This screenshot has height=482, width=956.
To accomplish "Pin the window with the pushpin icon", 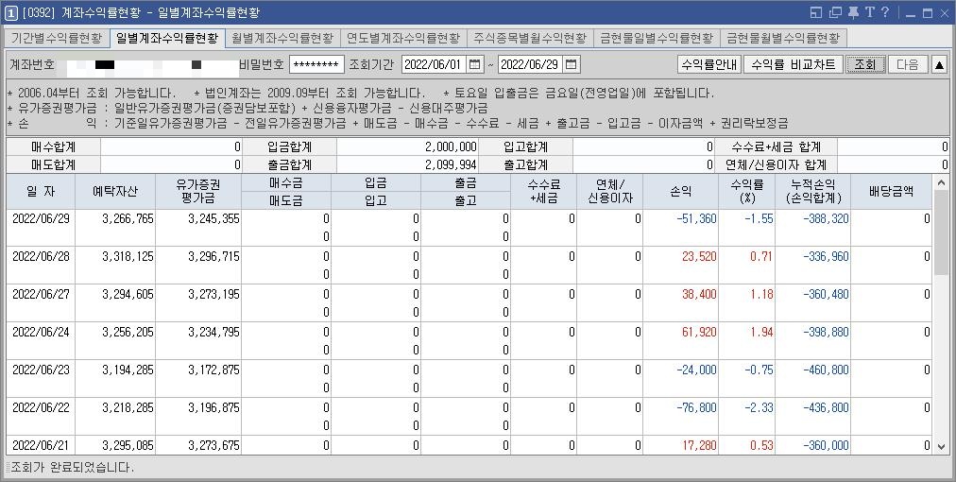I will click(853, 13).
